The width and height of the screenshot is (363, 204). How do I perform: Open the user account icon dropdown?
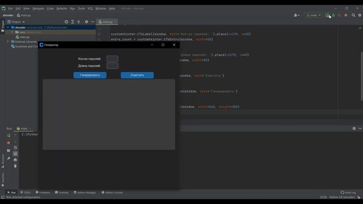297,15
